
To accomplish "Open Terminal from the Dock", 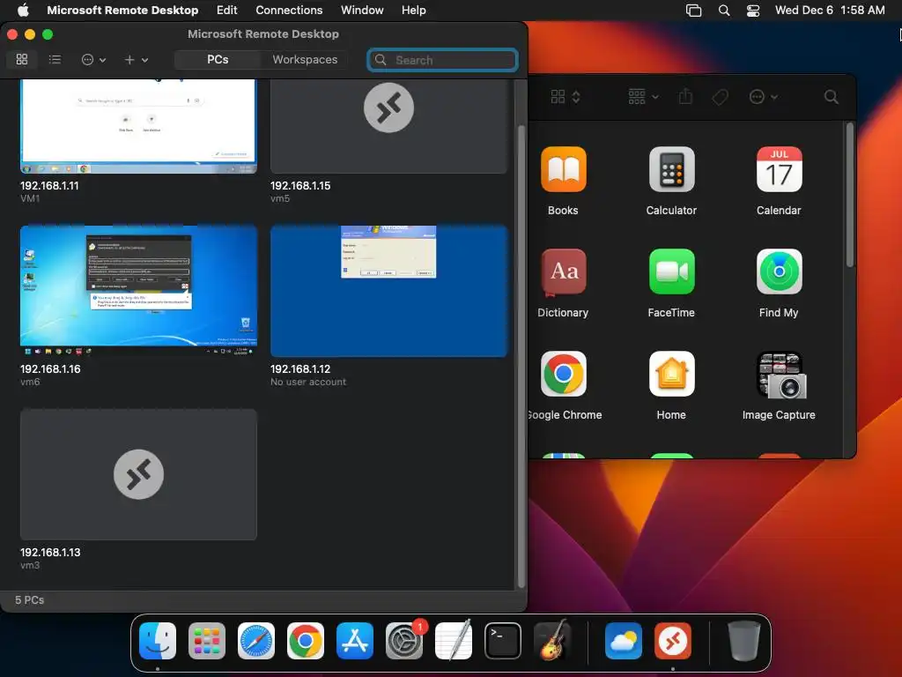I will pos(503,641).
